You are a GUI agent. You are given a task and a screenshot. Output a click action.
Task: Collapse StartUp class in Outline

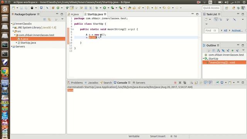click(x=203, y=58)
